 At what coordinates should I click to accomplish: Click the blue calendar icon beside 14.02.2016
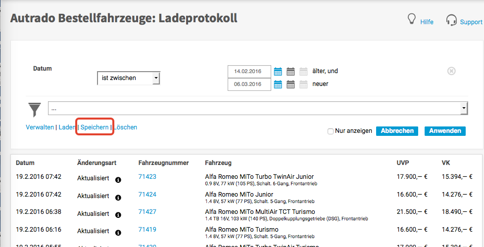278,72
